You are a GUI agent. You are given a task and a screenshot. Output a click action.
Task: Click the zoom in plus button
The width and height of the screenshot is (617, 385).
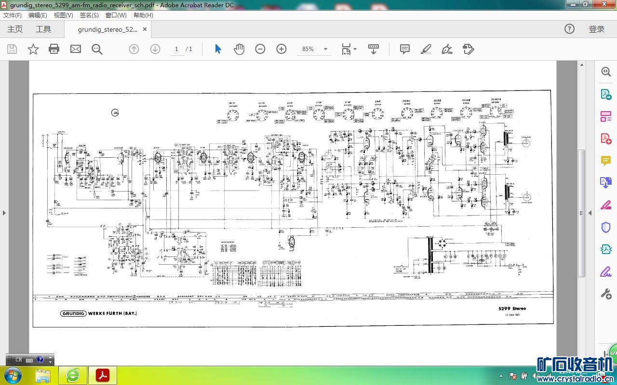click(x=282, y=49)
